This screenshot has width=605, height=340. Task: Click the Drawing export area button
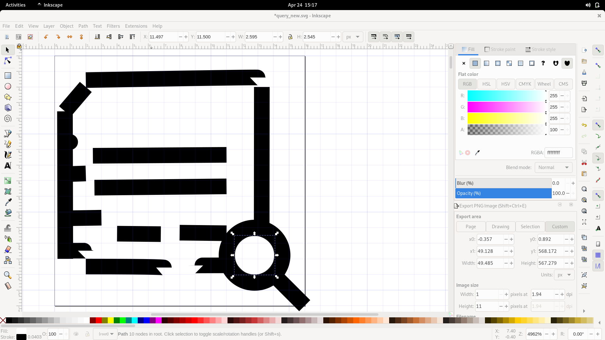(x=500, y=226)
